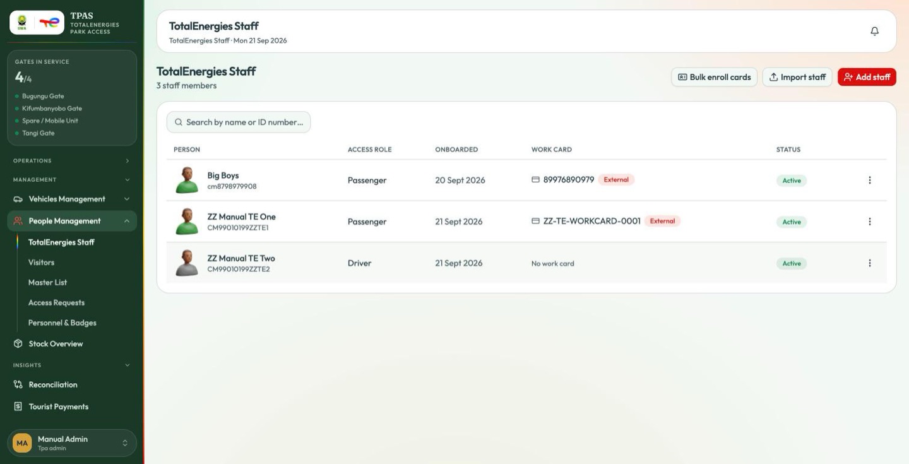Click External tag on ZZ Manual TE One row
The width and height of the screenshot is (909, 464).
tap(662, 221)
